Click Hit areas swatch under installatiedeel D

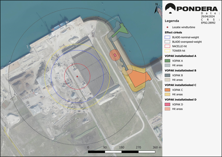tap(167, 109)
